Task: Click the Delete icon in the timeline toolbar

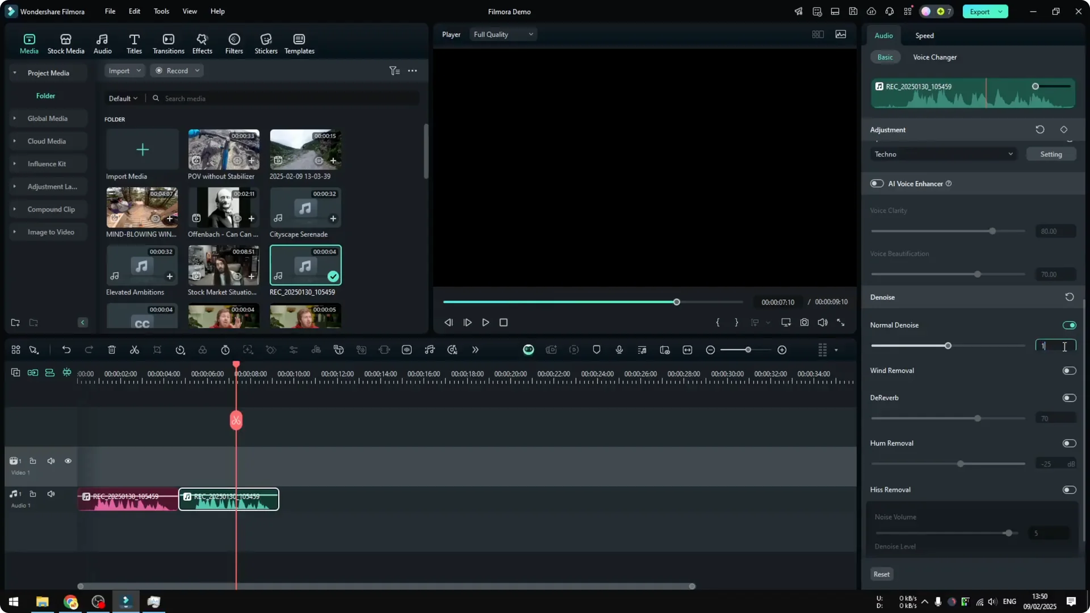Action: 112,350
